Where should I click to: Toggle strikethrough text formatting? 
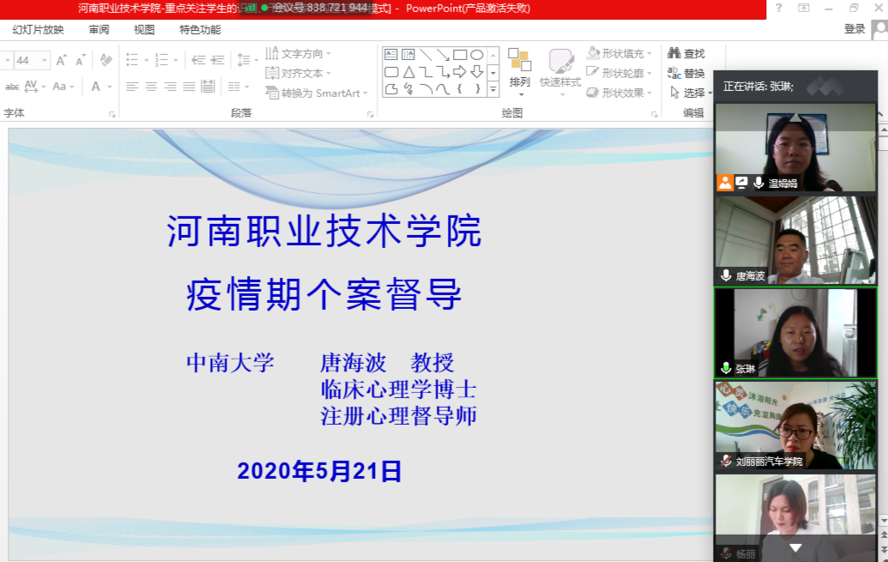(12, 87)
